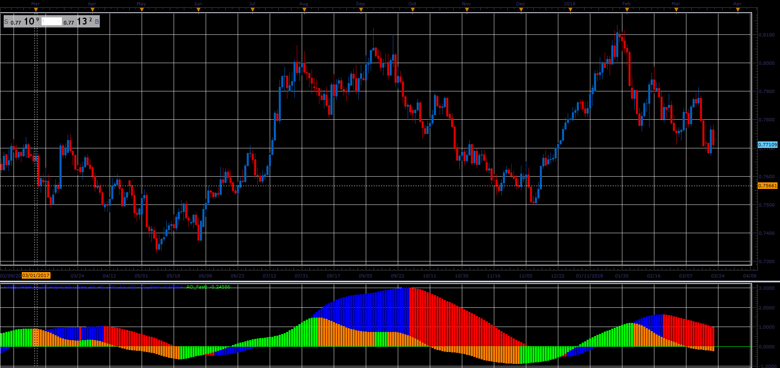Viewport: 780px width, 368px height.
Task: Click the 04/12 date axis label
Action: [109, 276]
